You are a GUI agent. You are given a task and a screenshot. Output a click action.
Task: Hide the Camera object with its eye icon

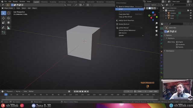coord(191,13)
